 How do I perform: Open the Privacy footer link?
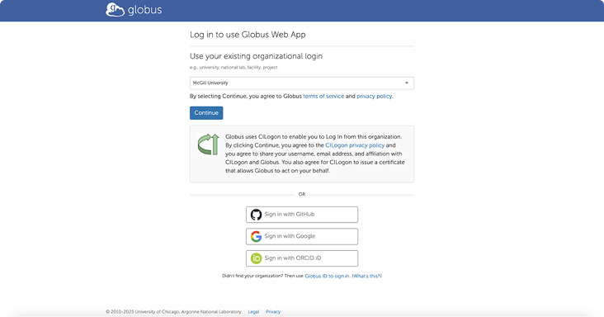point(273,312)
